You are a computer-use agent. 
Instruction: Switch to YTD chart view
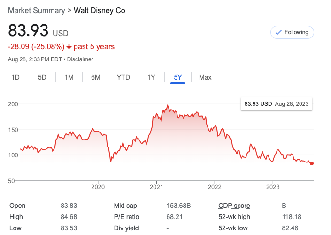click(x=123, y=77)
